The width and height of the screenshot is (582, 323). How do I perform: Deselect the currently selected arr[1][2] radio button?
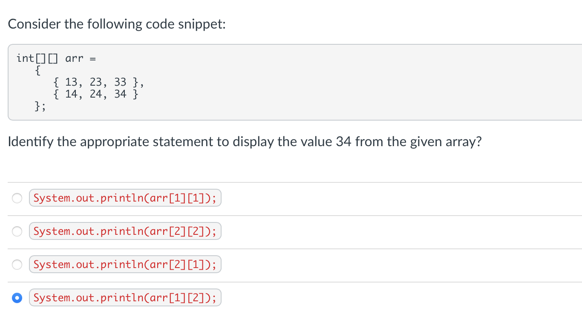[17, 297]
